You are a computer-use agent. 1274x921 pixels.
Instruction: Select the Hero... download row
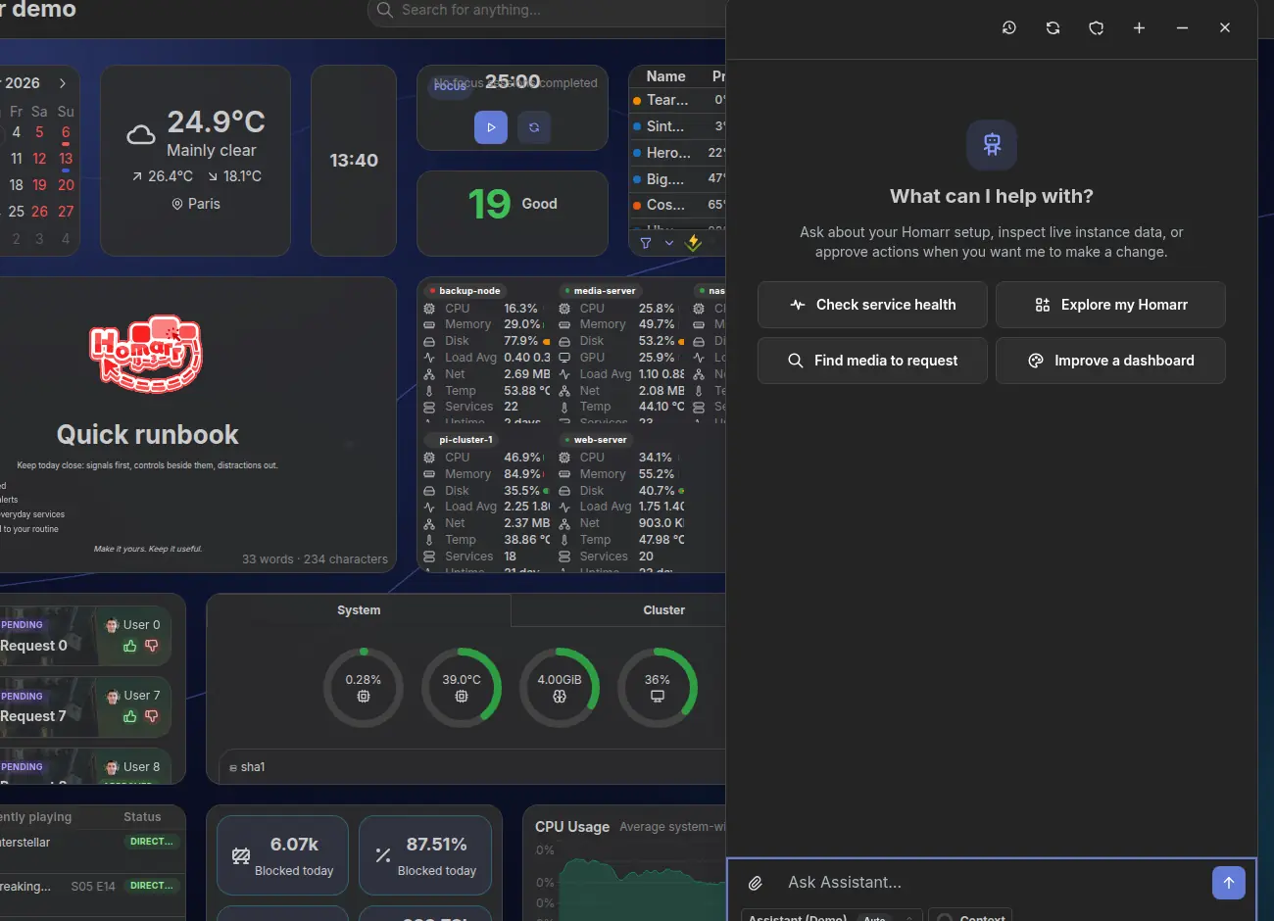(x=677, y=153)
